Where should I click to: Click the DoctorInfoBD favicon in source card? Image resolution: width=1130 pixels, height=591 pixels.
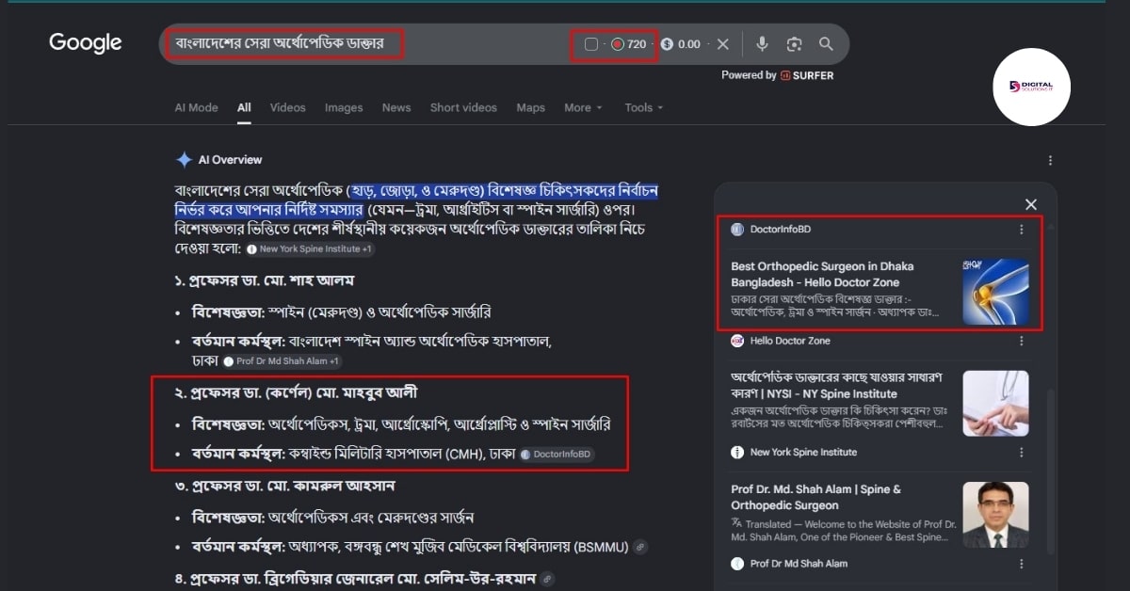(x=737, y=230)
